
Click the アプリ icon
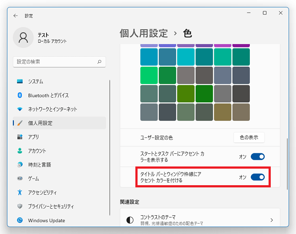(x=20, y=137)
